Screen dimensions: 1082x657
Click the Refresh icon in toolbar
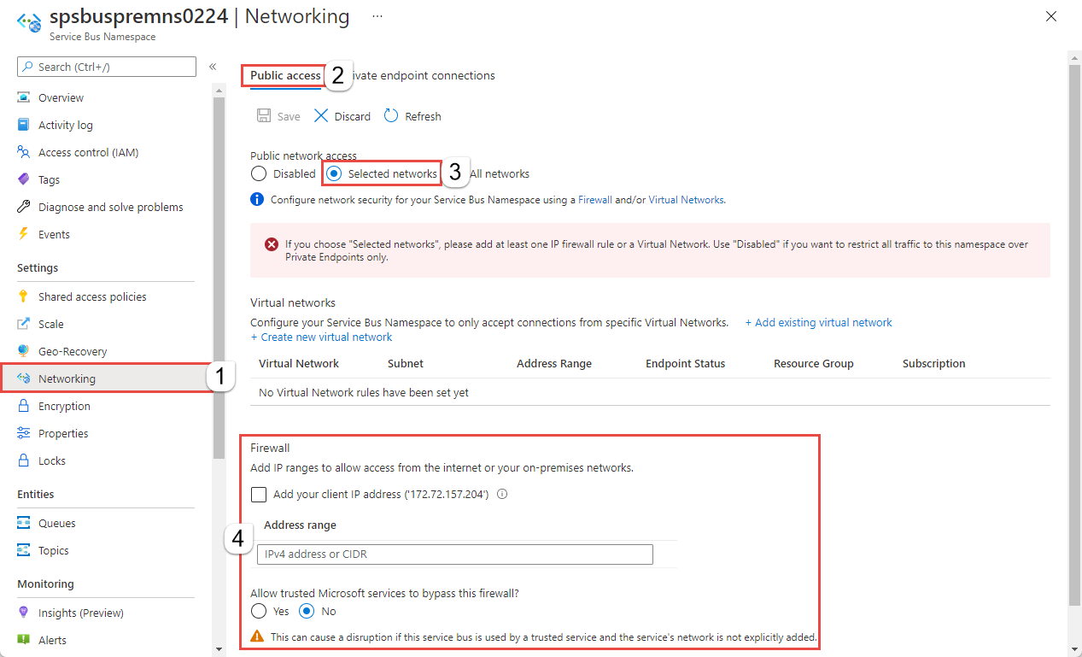click(391, 115)
